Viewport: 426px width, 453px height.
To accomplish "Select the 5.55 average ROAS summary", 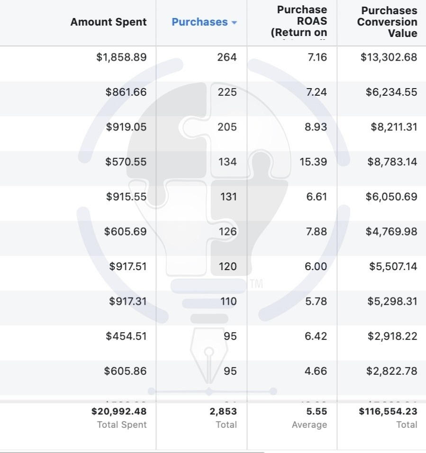I will 317,411.
